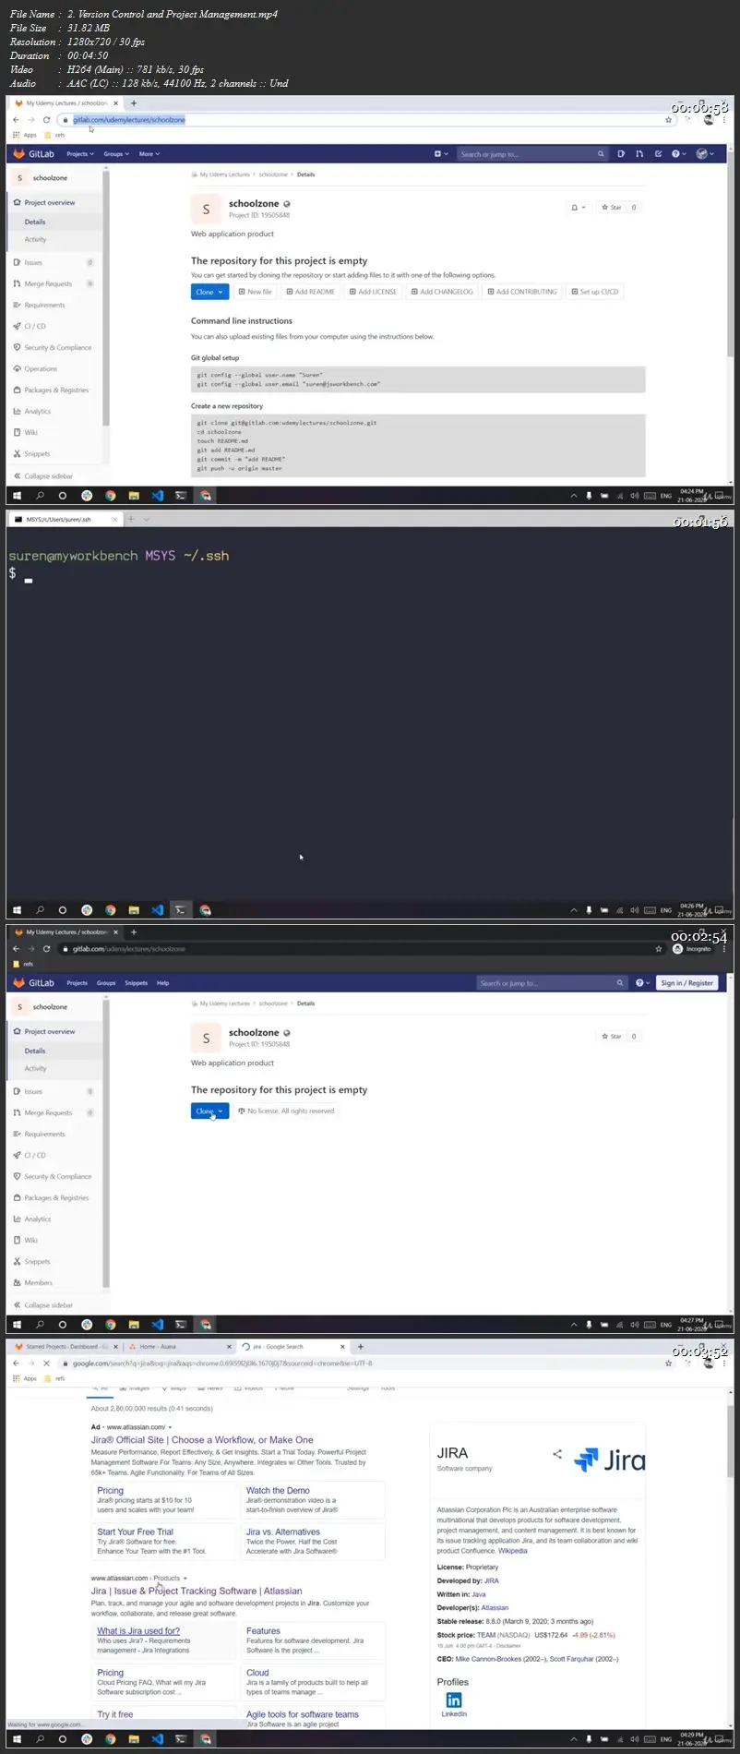Open the notification bell dropdown beside Star in signed-in GitLab
The height and width of the screenshot is (1754, 740).
(579, 208)
